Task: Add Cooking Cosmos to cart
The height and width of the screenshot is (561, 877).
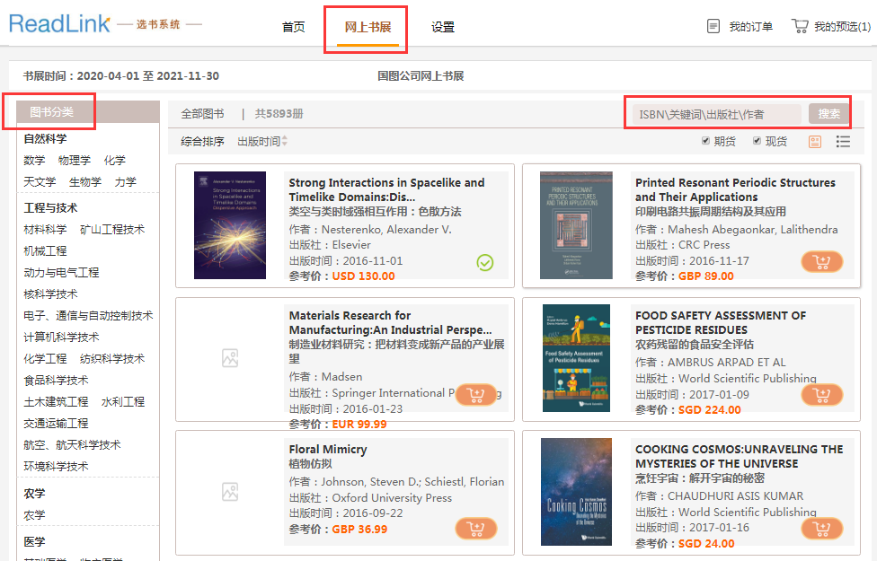Action: [x=821, y=528]
